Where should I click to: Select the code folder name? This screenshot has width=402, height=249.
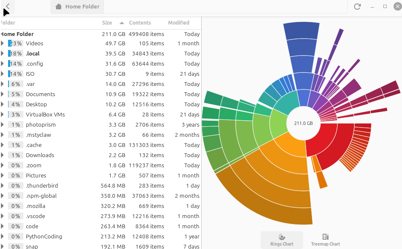pyautogui.click(x=32, y=226)
